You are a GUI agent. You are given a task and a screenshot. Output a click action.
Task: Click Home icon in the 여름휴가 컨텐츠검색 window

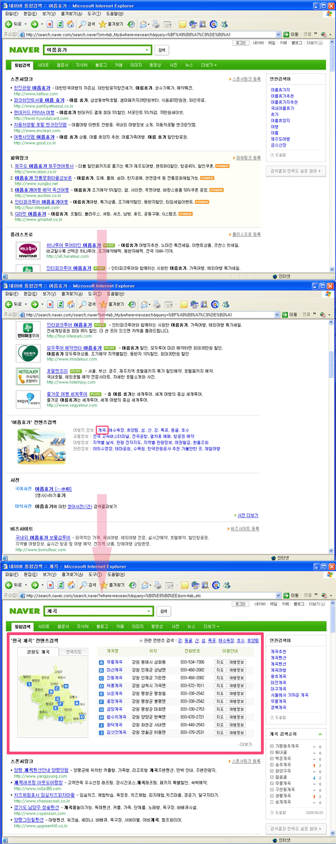click(71, 305)
